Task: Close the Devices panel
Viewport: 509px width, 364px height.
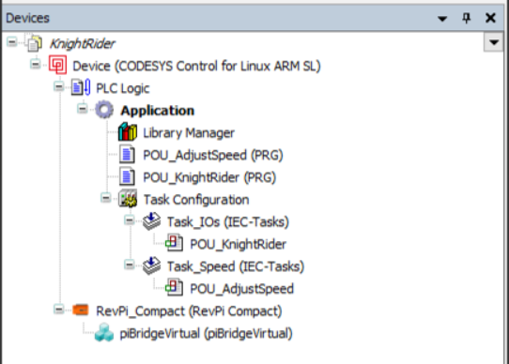Action: pos(490,18)
